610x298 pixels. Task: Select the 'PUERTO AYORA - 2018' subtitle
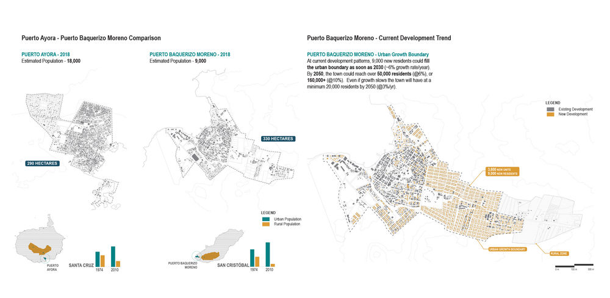(x=46, y=55)
